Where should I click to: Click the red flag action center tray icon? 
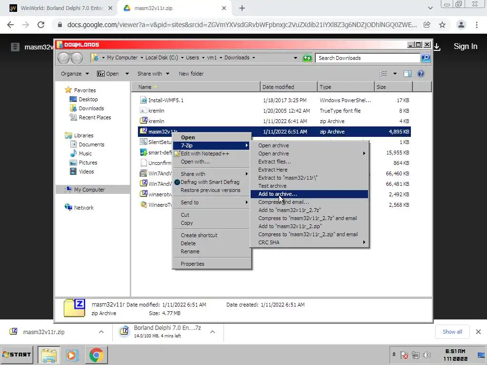[404, 355]
